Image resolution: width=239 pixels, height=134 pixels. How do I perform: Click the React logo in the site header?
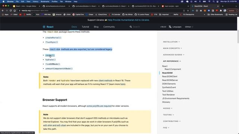point(48,27)
